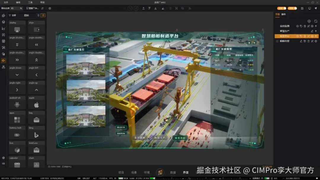Click the undo button in top toolbar

[x=130, y=8]
